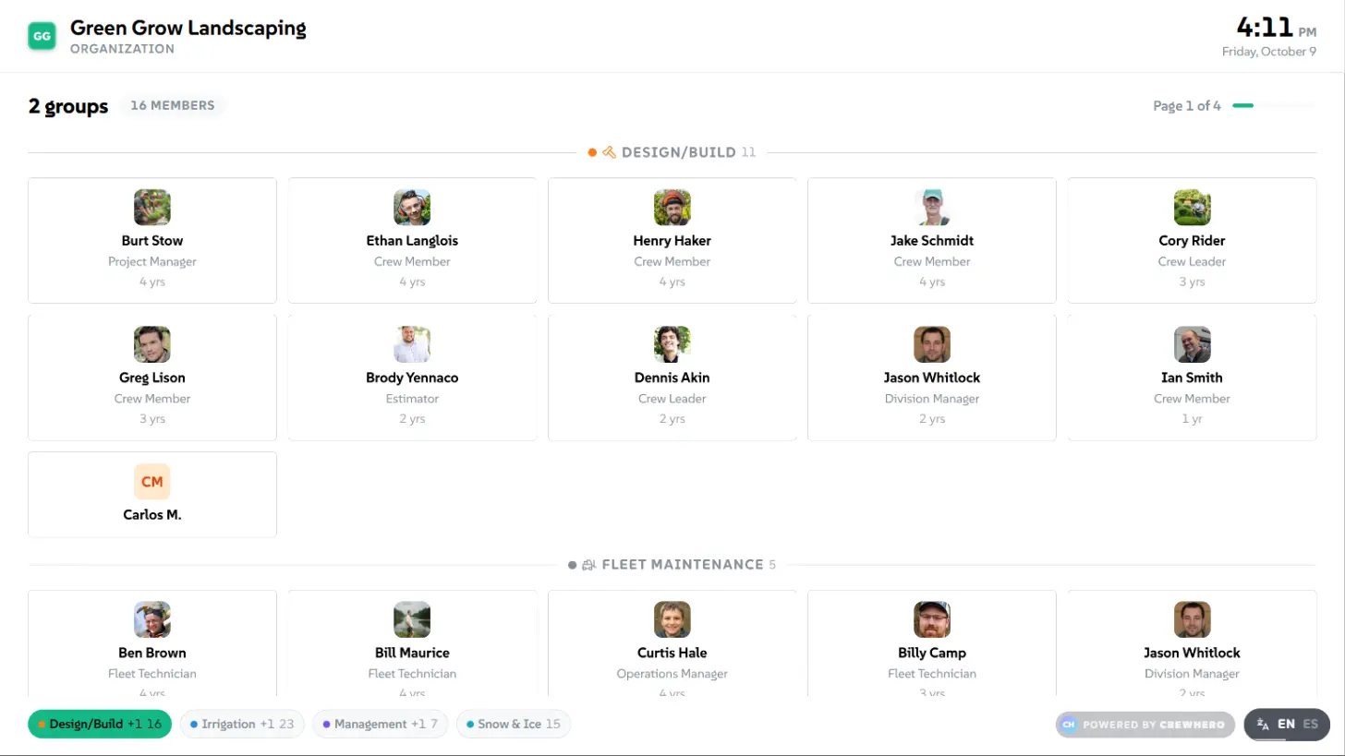Click the Fleet Maintenance truck section icon

pos(589,565)
